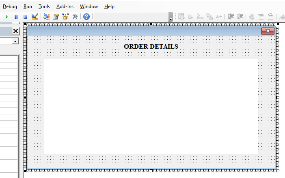
Task: Toggle Design Mode icon
Action: (35, 17)
